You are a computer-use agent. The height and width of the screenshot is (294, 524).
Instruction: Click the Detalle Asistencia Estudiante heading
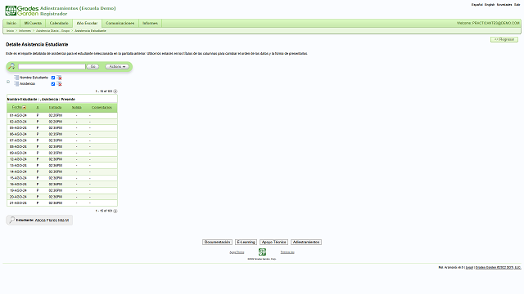37,44
